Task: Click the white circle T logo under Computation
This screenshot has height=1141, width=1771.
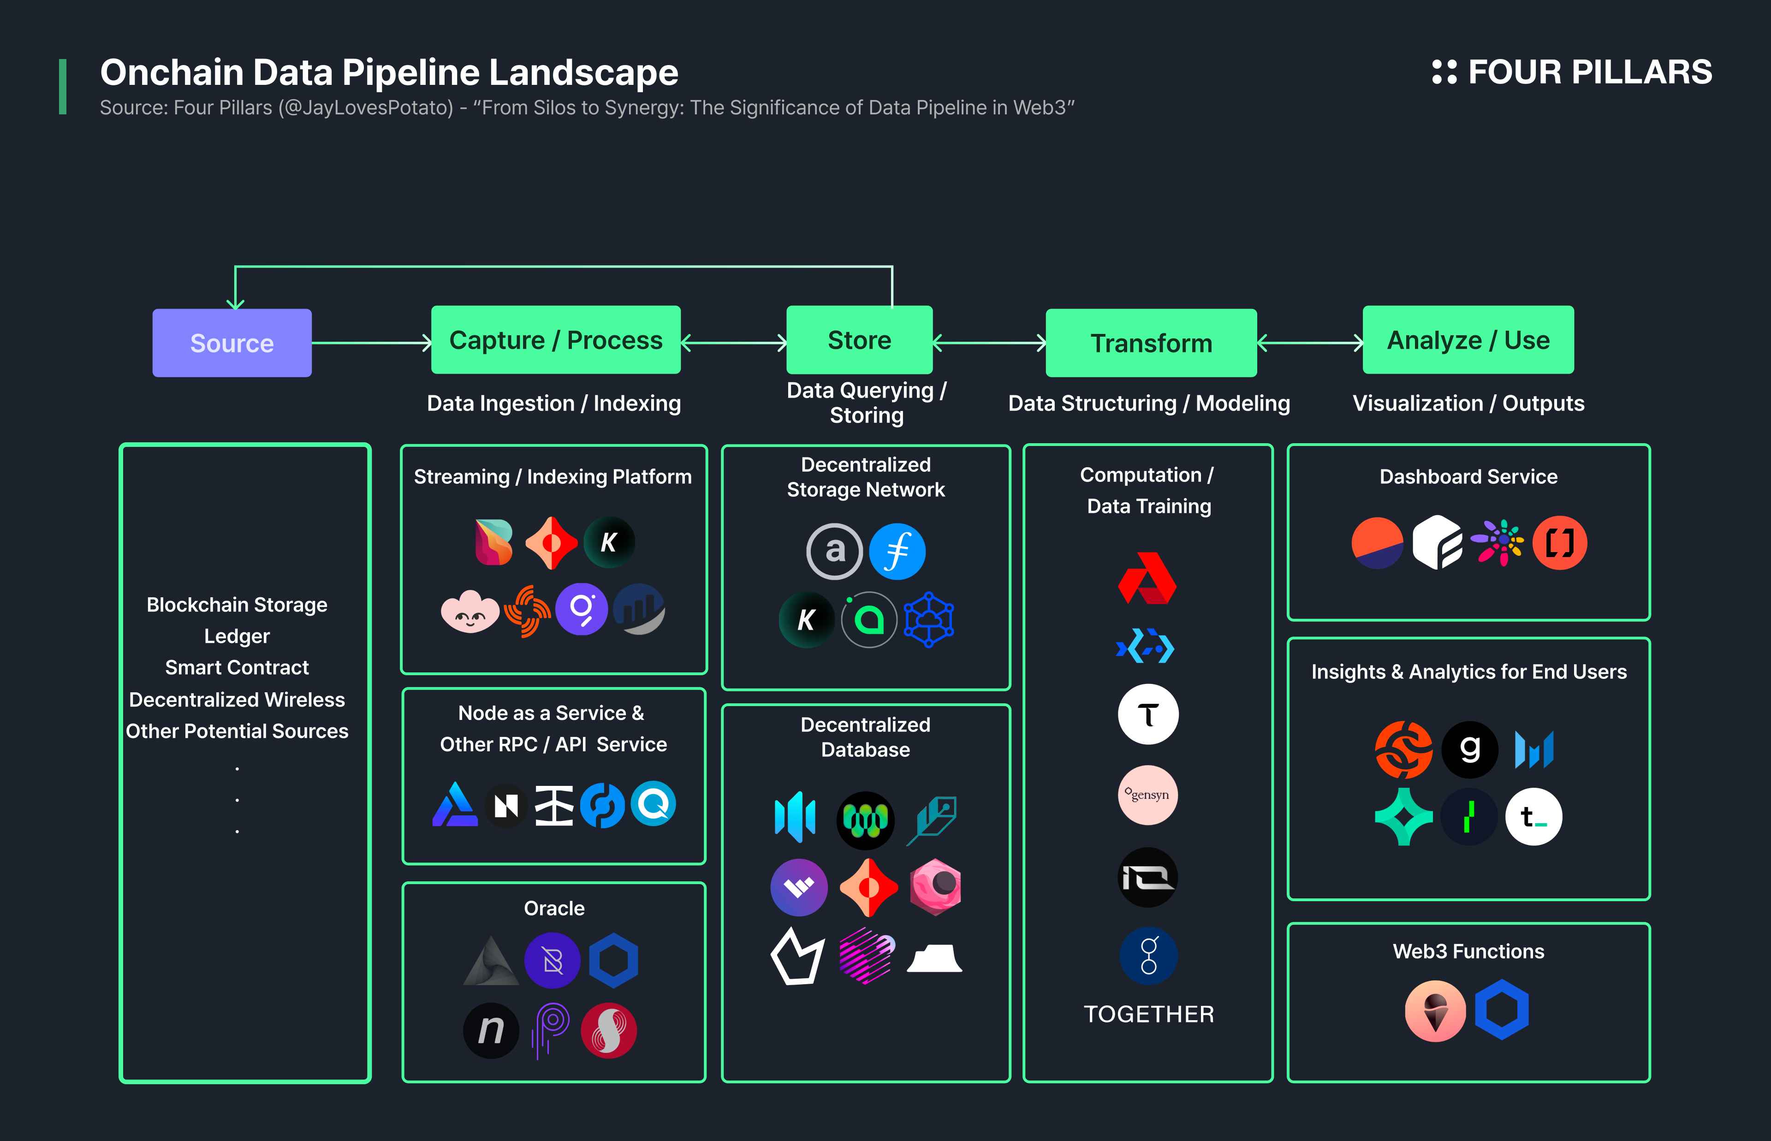Action: point(1148,714)
